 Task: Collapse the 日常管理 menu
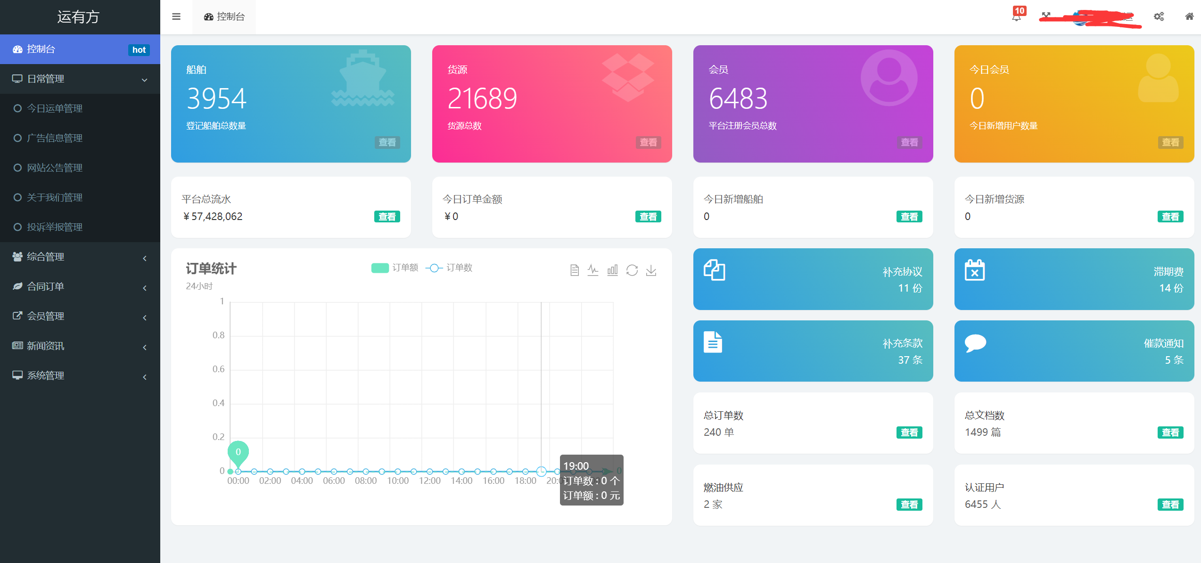(80, 79)
